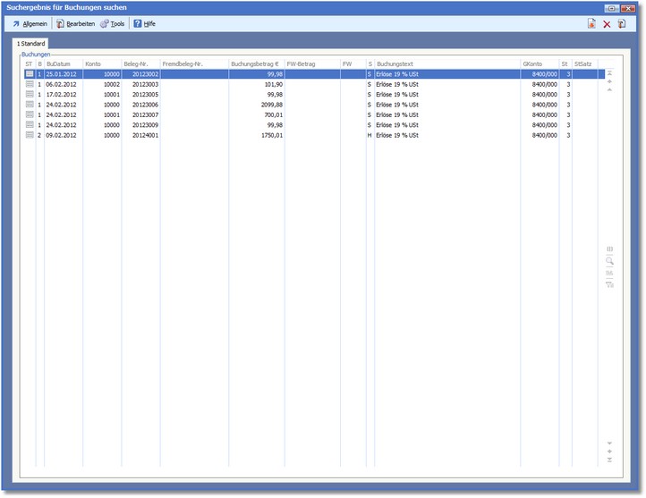Click row icon for booking dated 09.02.2012
Screen dimensions: 646x498
[x=30, y=136]
